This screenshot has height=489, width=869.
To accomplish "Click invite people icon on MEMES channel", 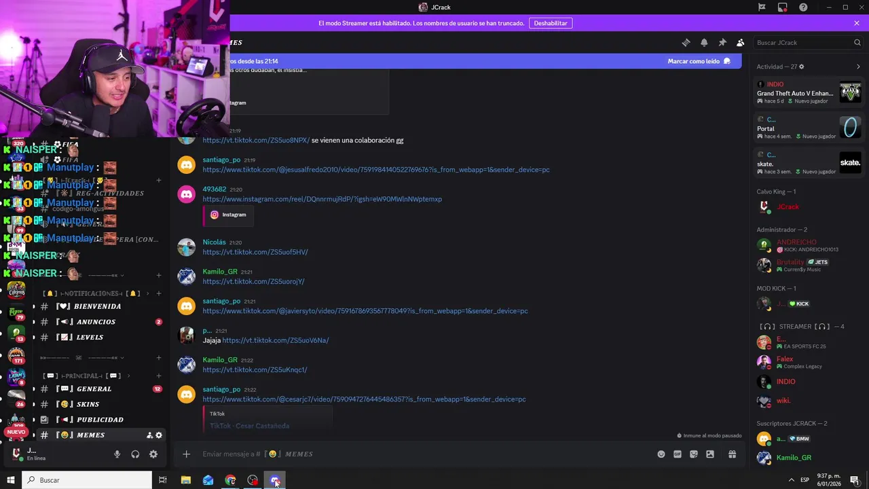I will click(x=149, y=435).
